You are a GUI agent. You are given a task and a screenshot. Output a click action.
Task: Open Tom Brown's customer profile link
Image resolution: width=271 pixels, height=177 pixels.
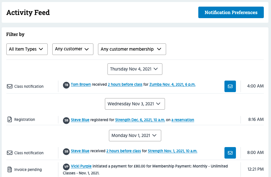81,84
